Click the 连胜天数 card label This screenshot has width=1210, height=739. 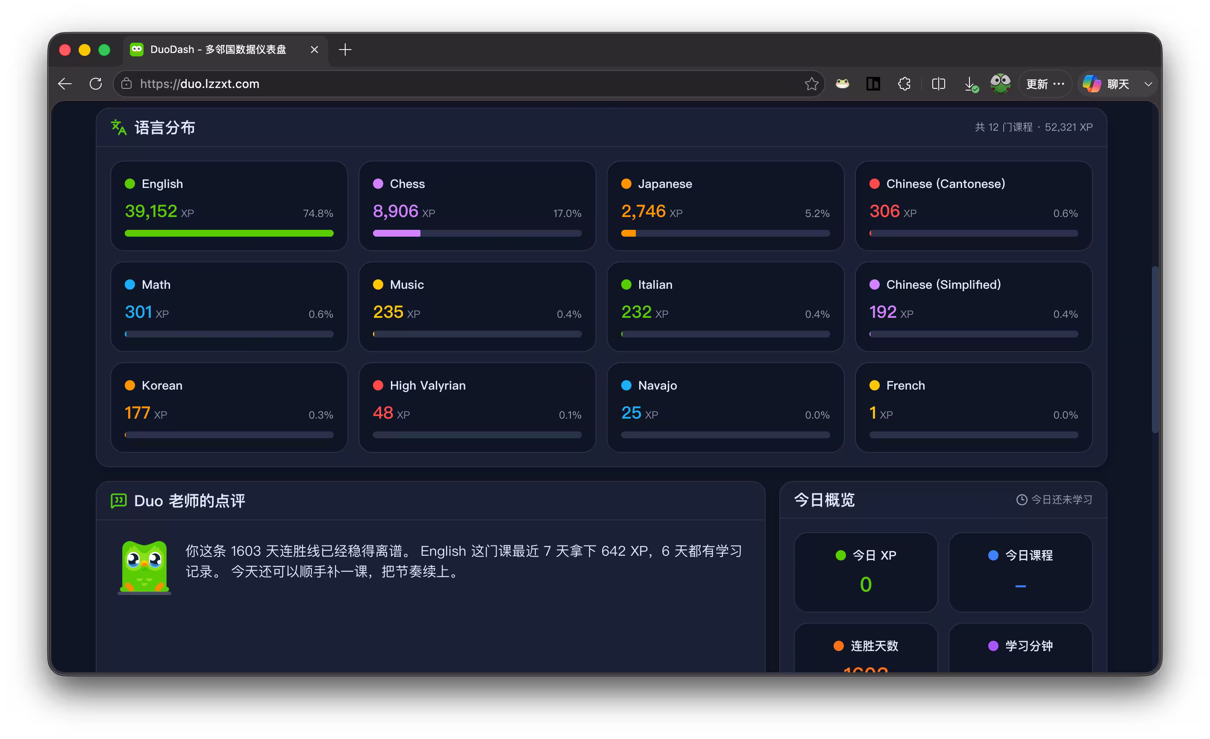[874, 646]
